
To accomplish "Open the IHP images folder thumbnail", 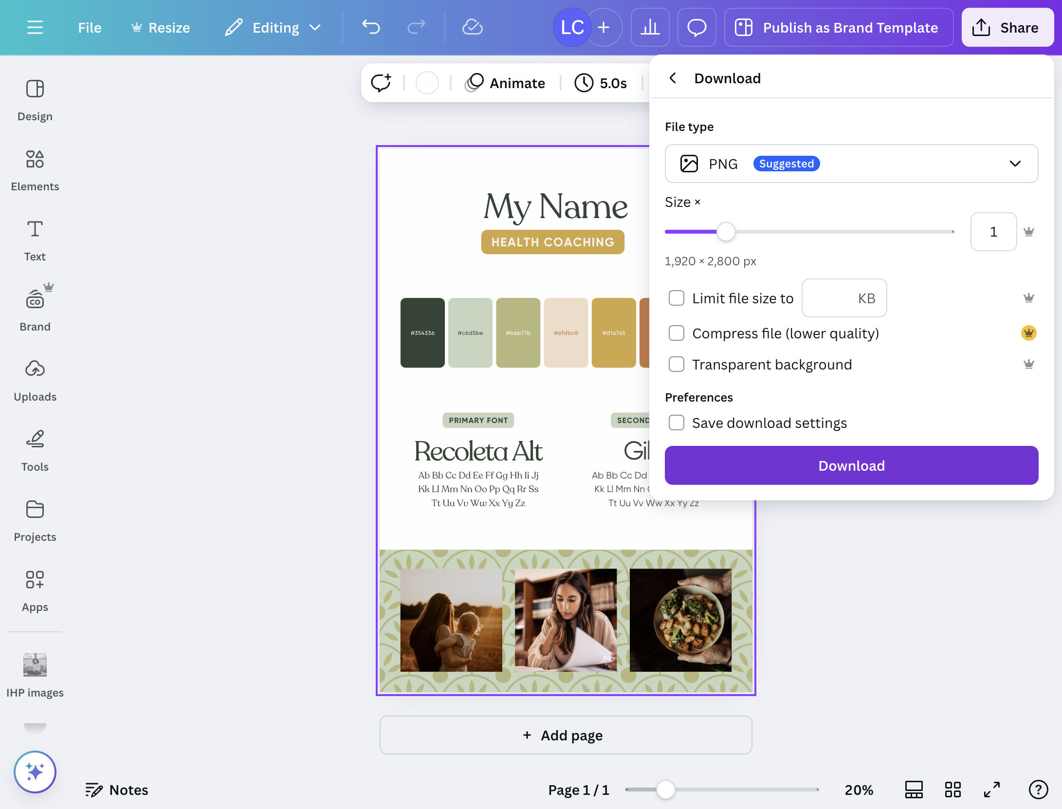I will (x=35, y=665).
